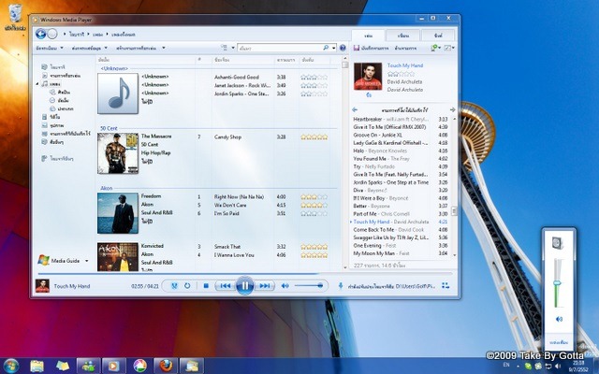
Task: Switch to Now Playing view icon
Action: coord(446,285)
